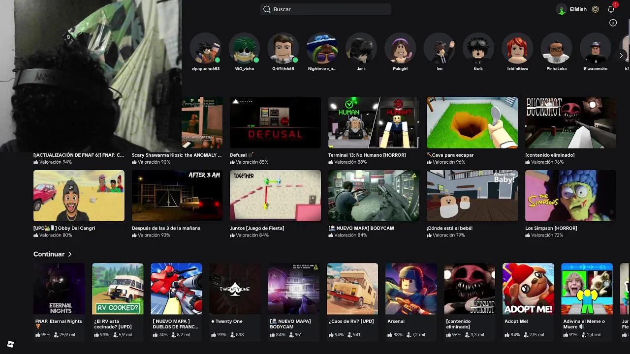Open ¿Caos de RV? thumbnail

coord(352,289)
